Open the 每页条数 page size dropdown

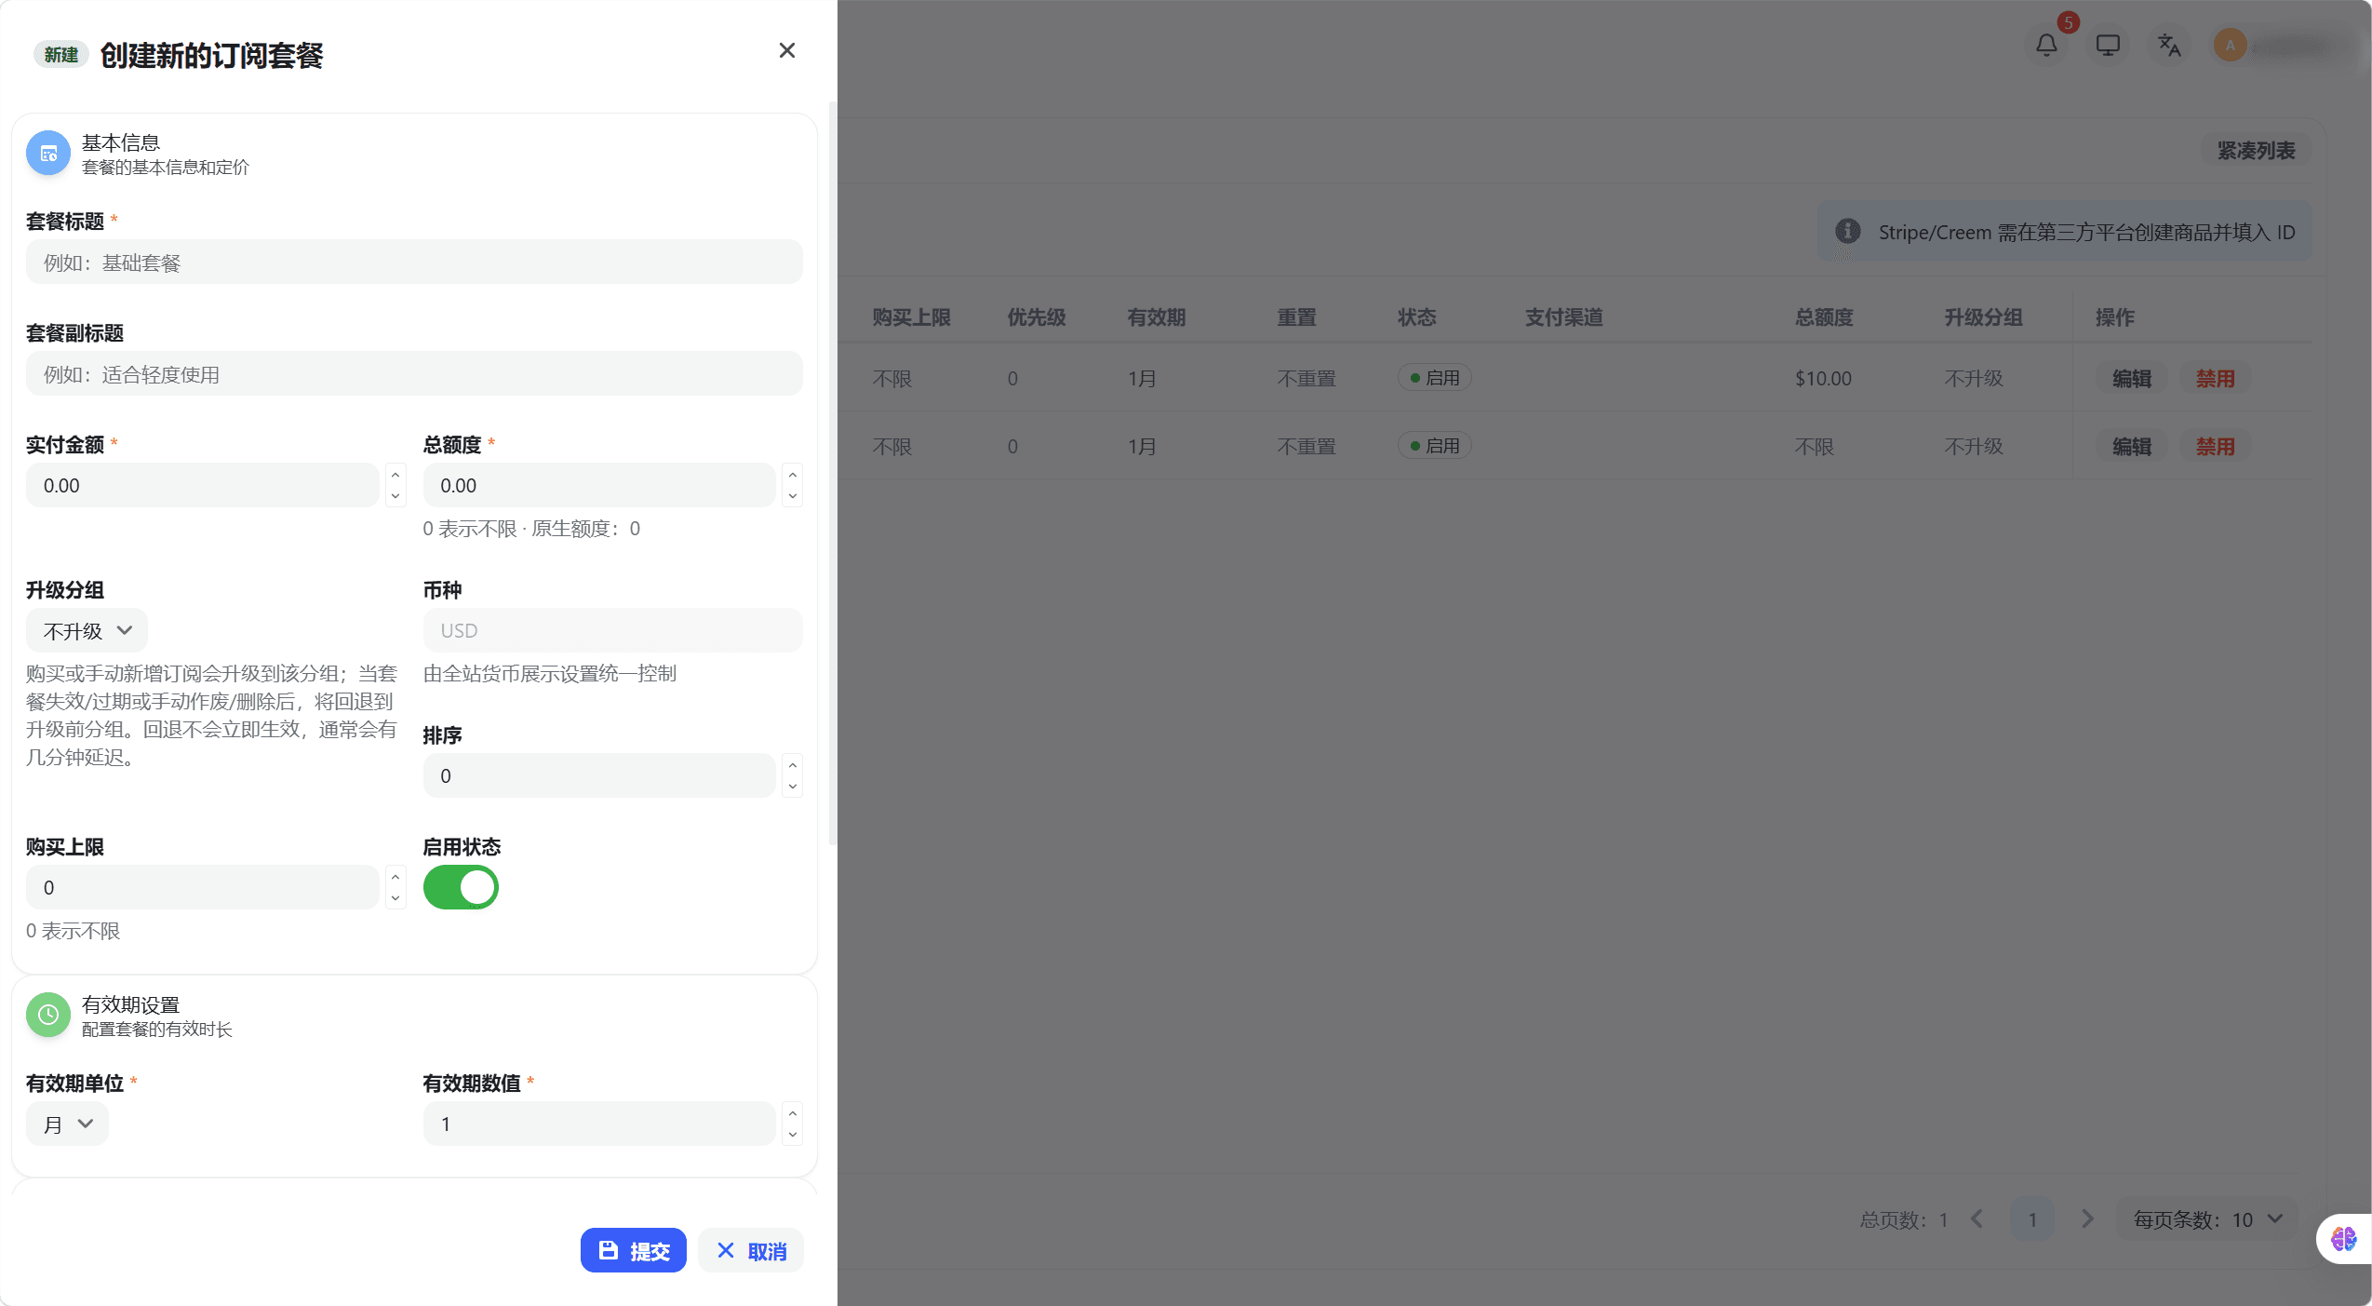pyautogui.click(x=2206, y=1219)
